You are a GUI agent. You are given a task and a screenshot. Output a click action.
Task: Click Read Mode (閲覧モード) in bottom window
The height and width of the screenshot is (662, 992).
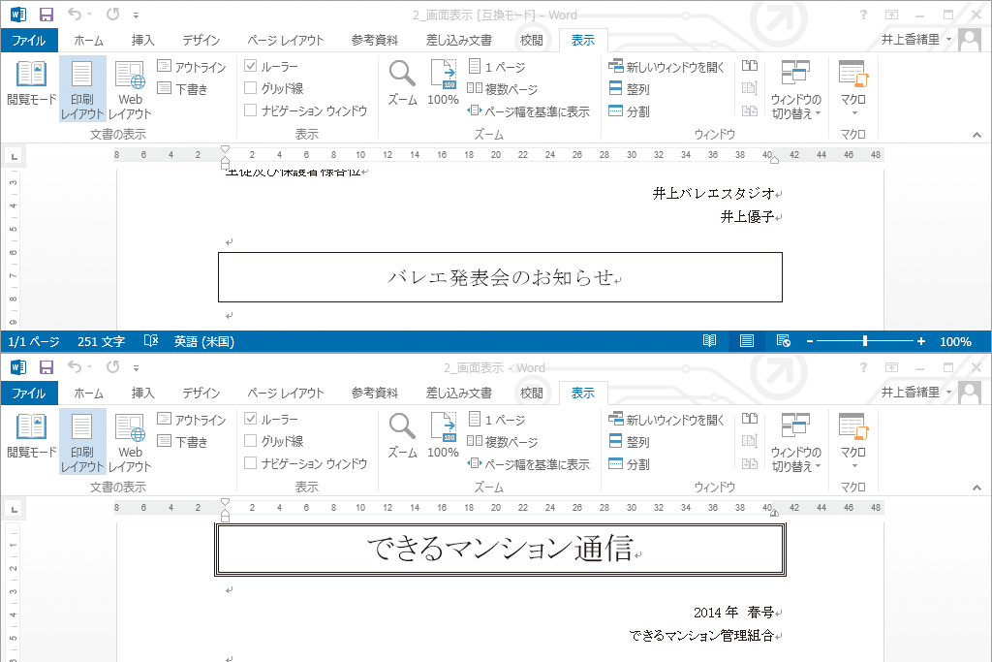pyautogui.click(x=31, y=435)
